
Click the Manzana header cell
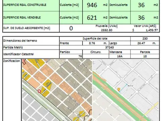click(x=120, y=52)
